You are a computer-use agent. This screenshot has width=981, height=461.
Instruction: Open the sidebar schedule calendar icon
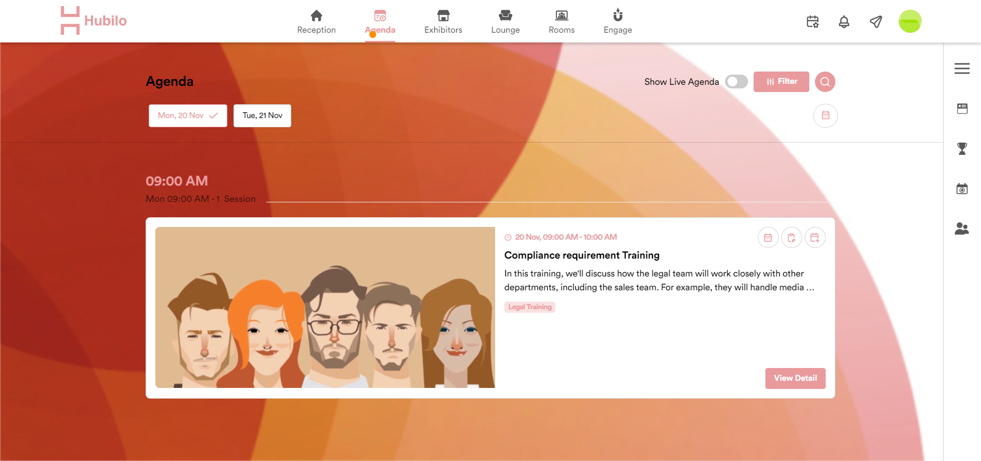point(962,189)
